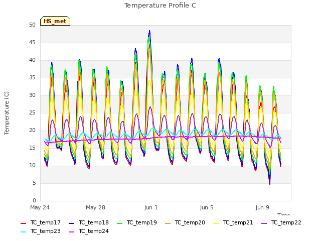Click the chart title Temperature Profile C
The image size is (321, 241).
click(160, 6)
